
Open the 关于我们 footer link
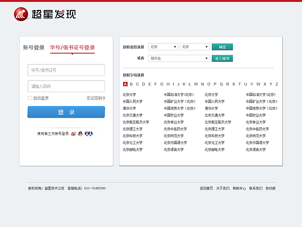pyautogui.click(x=222, y=188)
